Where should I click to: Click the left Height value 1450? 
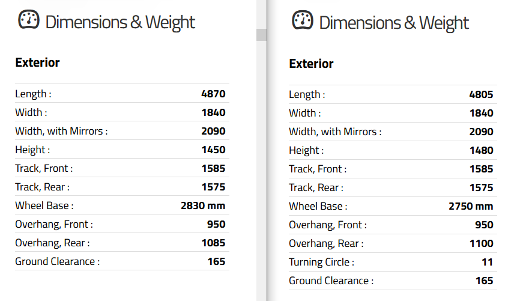click(214, 150)
